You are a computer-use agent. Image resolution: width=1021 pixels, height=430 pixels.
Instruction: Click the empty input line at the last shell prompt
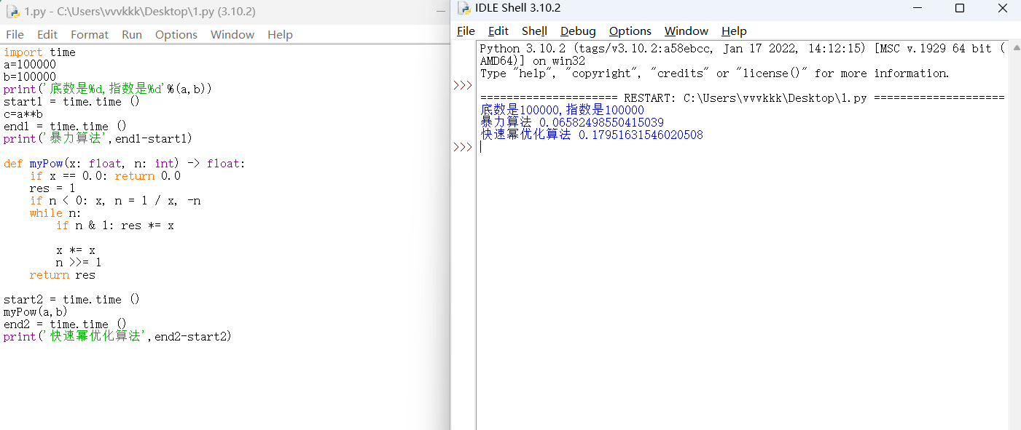(743, 147)
